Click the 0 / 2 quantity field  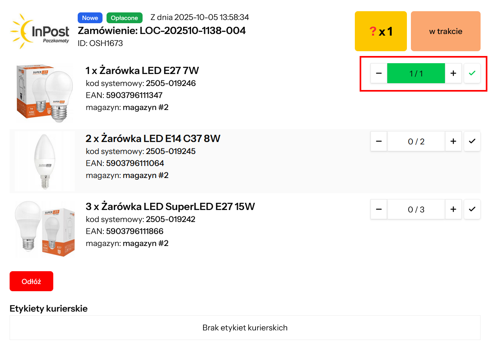tap(416, 141)
